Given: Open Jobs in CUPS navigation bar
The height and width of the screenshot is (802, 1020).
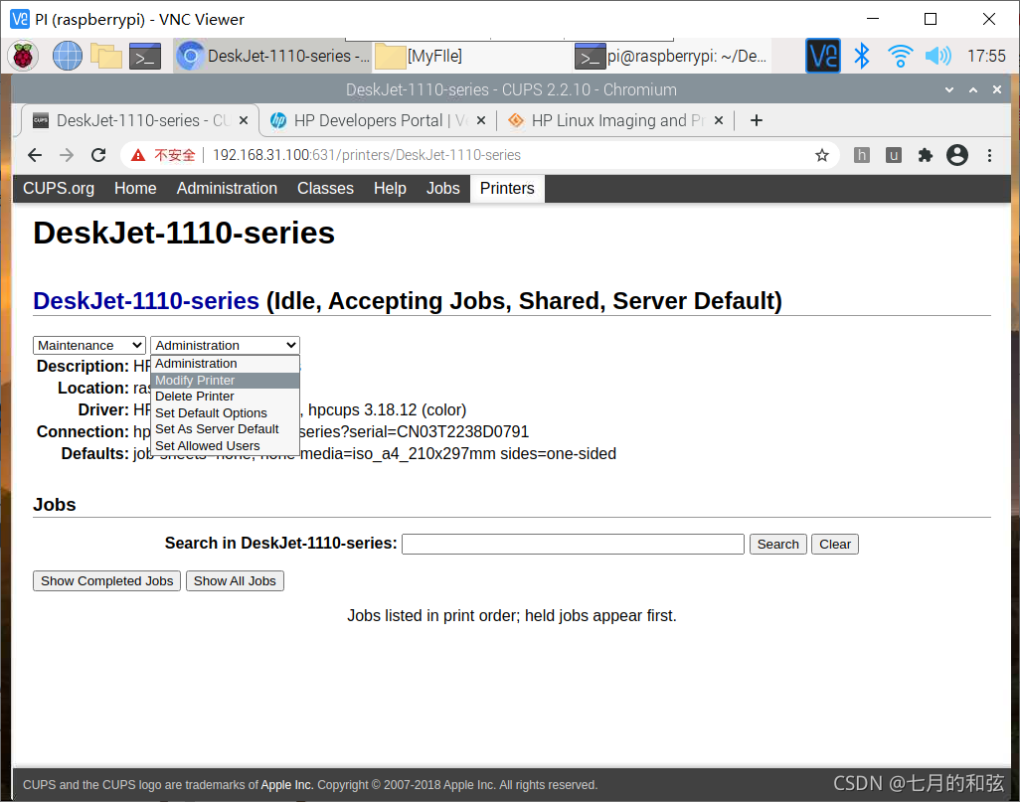Looking at the screenshot, I should tap(443, 188).
